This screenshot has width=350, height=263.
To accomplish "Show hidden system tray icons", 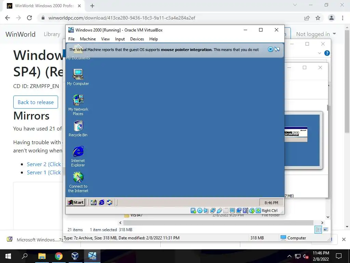I will [289, 256].
